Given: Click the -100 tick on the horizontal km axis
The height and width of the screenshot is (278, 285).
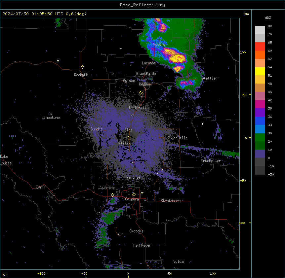Looking at the screenshot, I should point(41,273).
